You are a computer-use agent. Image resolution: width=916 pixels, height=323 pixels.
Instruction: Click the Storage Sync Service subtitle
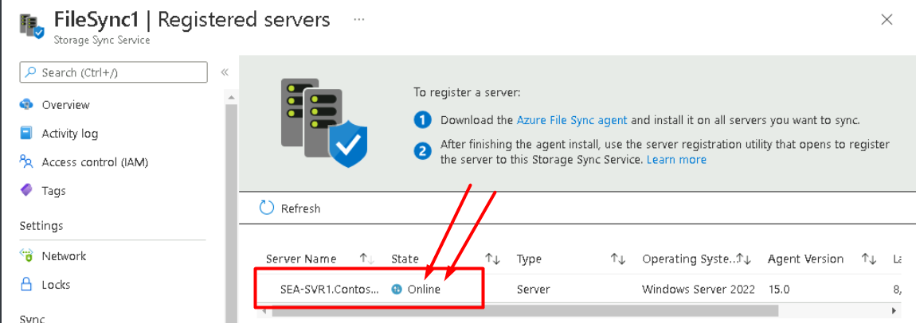(x=102, y=41)
